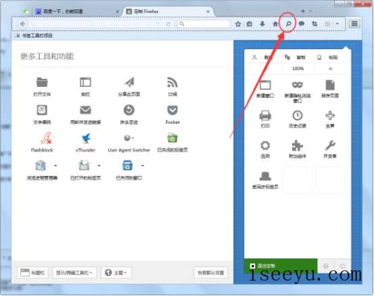Open the 显示/隐藏工具栏 dropdown
374x296 pixels.
coord(74,272)
